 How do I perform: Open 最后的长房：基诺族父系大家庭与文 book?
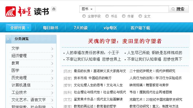(x=100, y=71)
